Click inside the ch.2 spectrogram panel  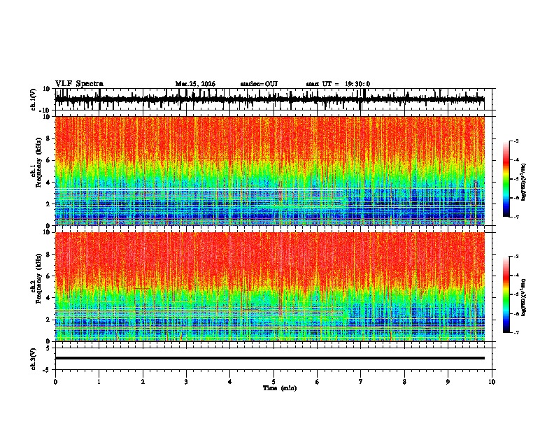(269, 287)
